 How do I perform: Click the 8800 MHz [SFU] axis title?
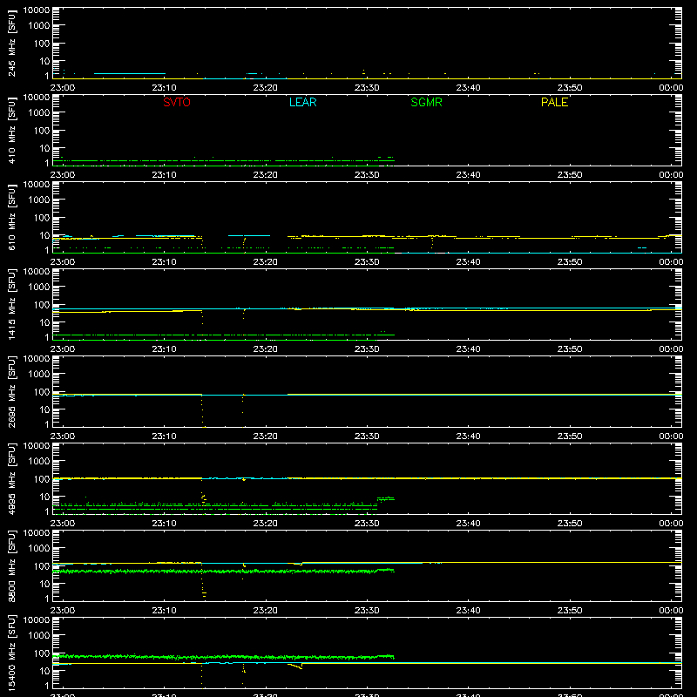pos(11,565)
